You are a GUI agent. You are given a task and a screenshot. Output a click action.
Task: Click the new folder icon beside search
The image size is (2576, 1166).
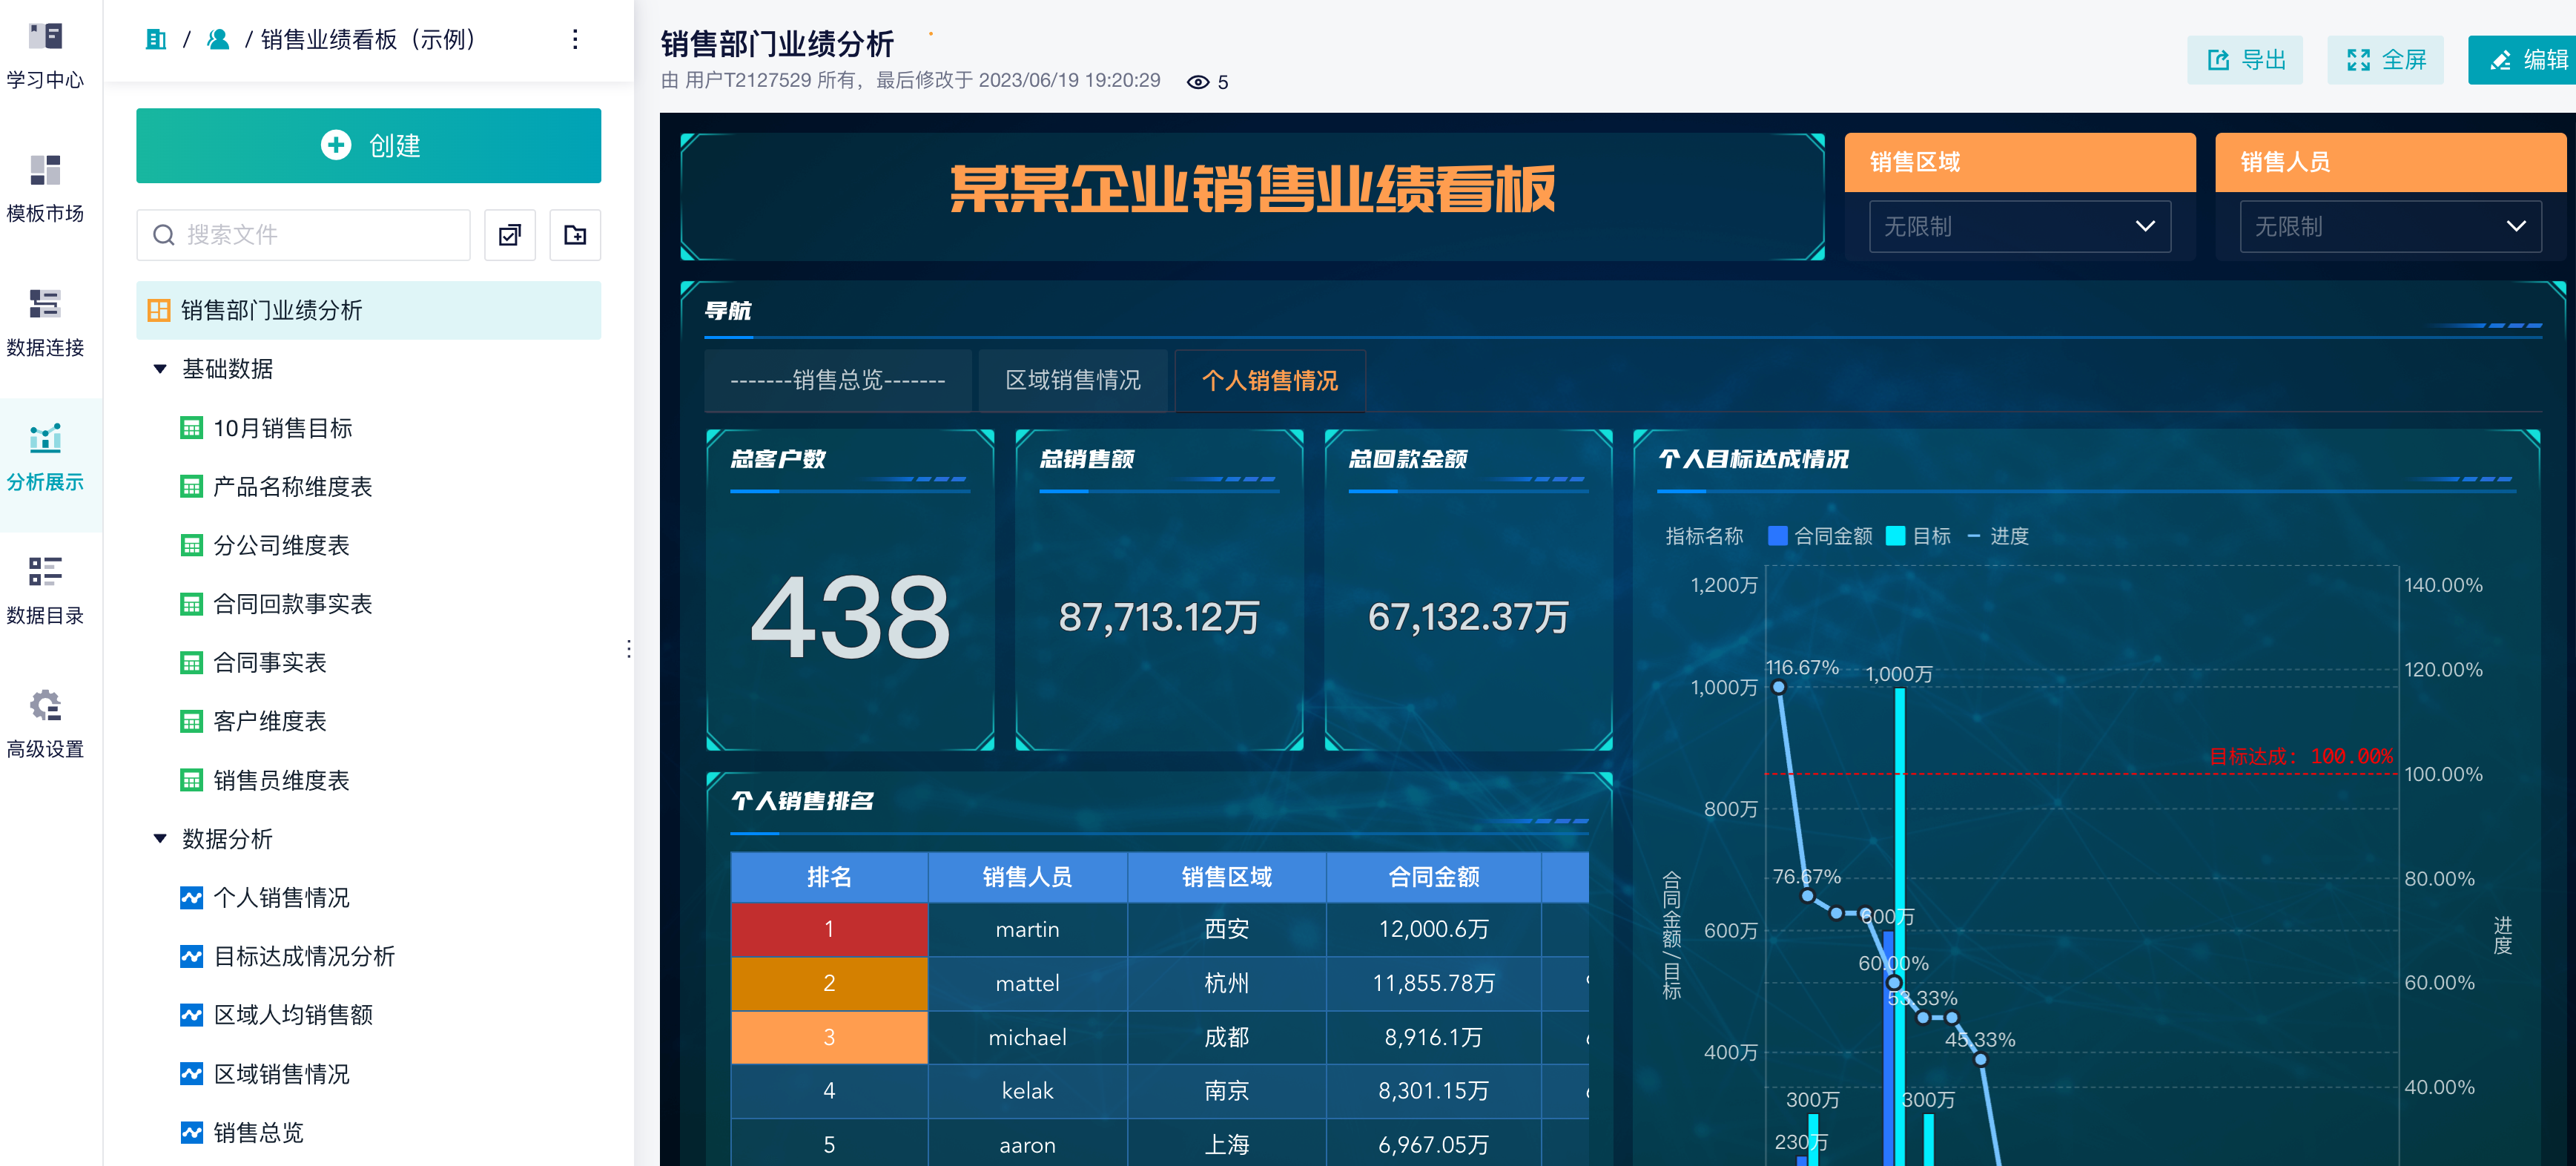pyautogui.click(x=575, y=235)
